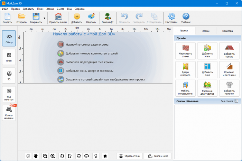The width and height of the screenshot is (242, 161).
Task: Reset camera with the home icon
Action: click(x=105, y=156)
